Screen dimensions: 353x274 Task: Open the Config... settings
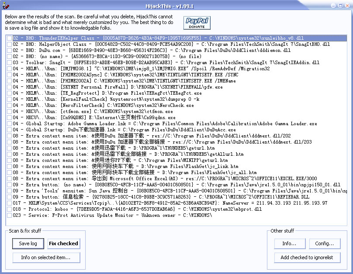pyautogui.click(x=325, y=243)
